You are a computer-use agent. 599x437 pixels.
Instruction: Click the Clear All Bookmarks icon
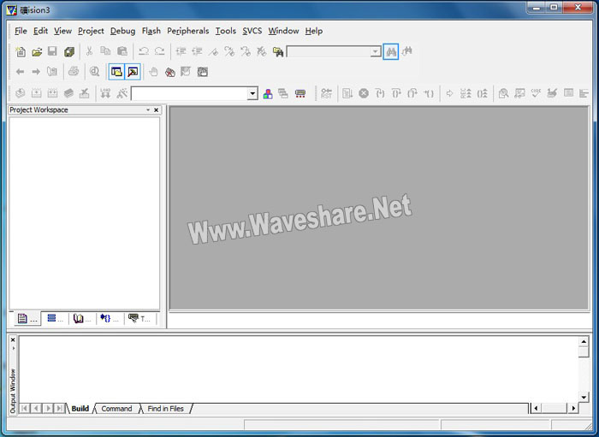point(262,51)
